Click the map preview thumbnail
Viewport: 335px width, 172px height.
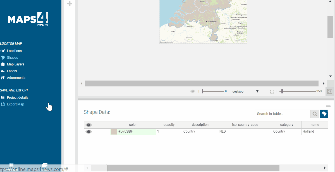pos(203,22)
